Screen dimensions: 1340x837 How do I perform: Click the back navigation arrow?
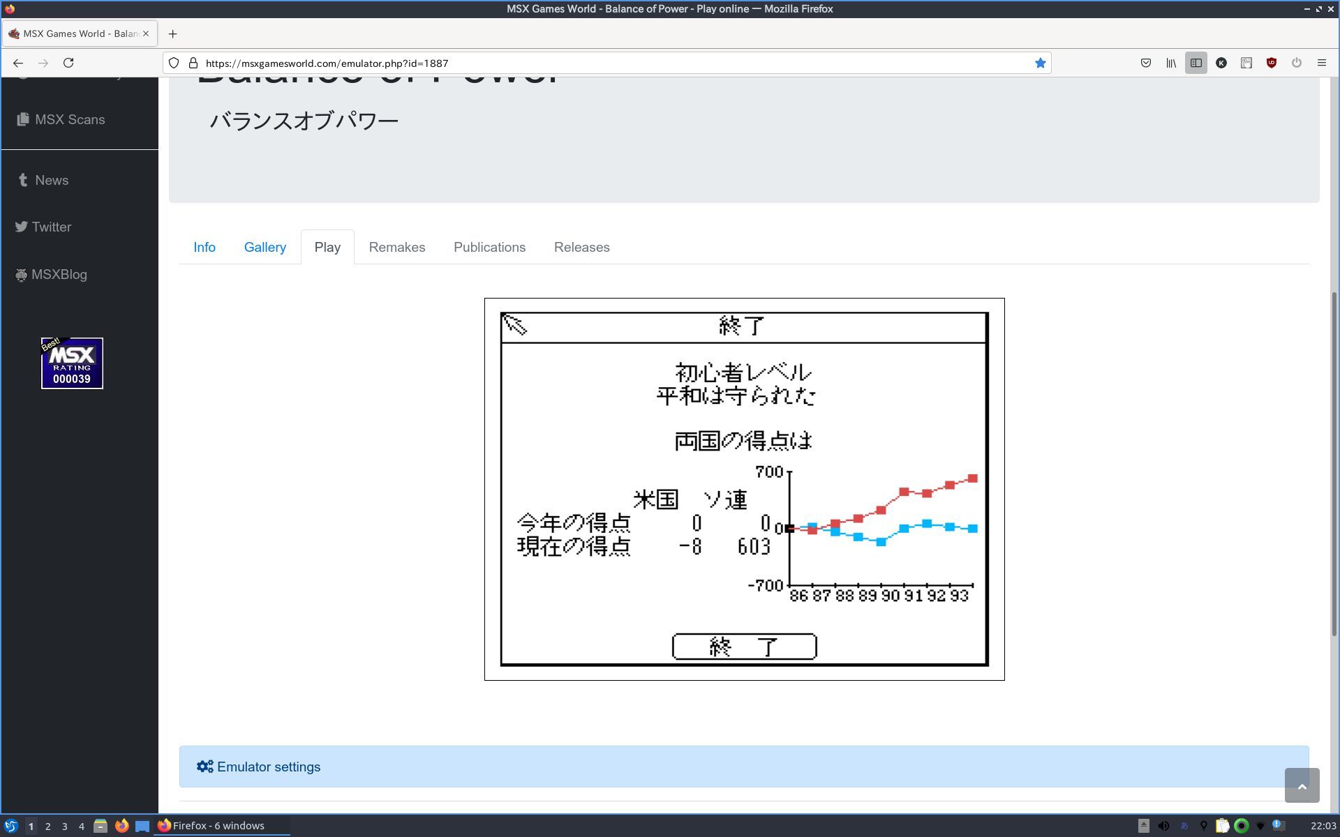pyautogui.click(x=18, y=63)
